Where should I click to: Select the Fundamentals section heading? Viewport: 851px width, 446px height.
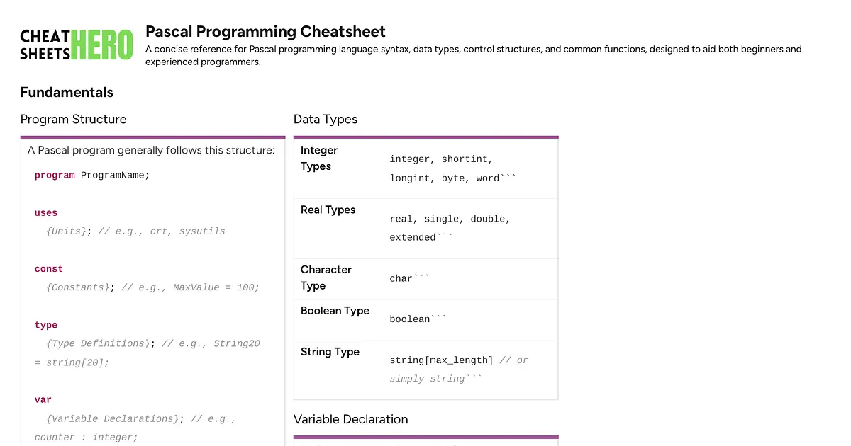tap(67, 92)
